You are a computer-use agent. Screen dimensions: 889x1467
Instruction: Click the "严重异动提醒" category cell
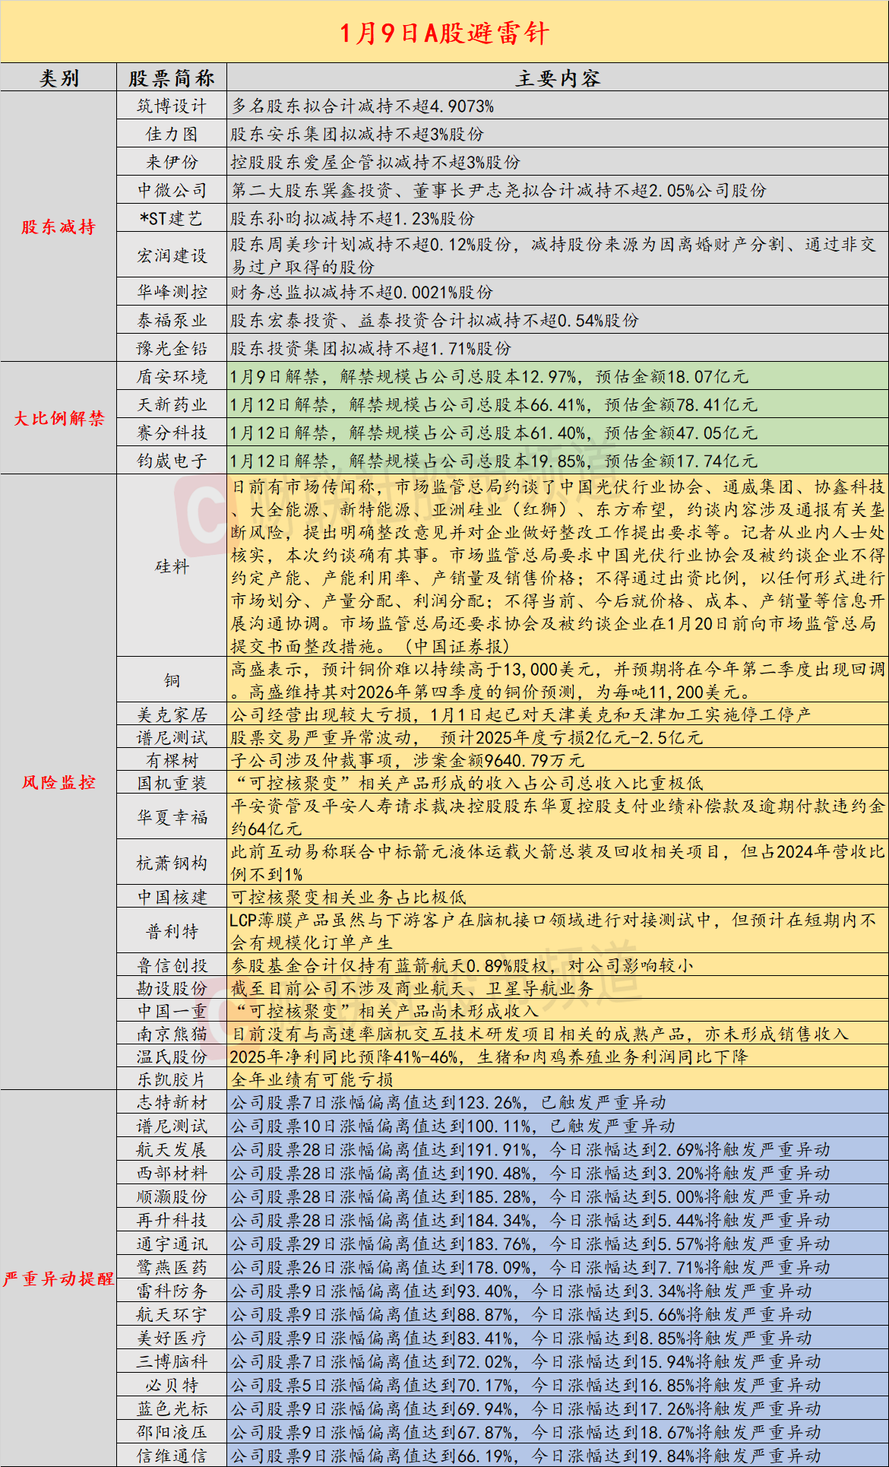click(59, 1278)
